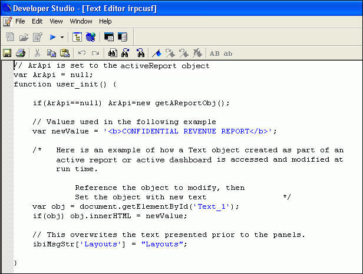Image resolution: width=363 pixels, height=274 pixels.
Task: Click the lowercase ab conversion button
Action: [x=228, y=53]
